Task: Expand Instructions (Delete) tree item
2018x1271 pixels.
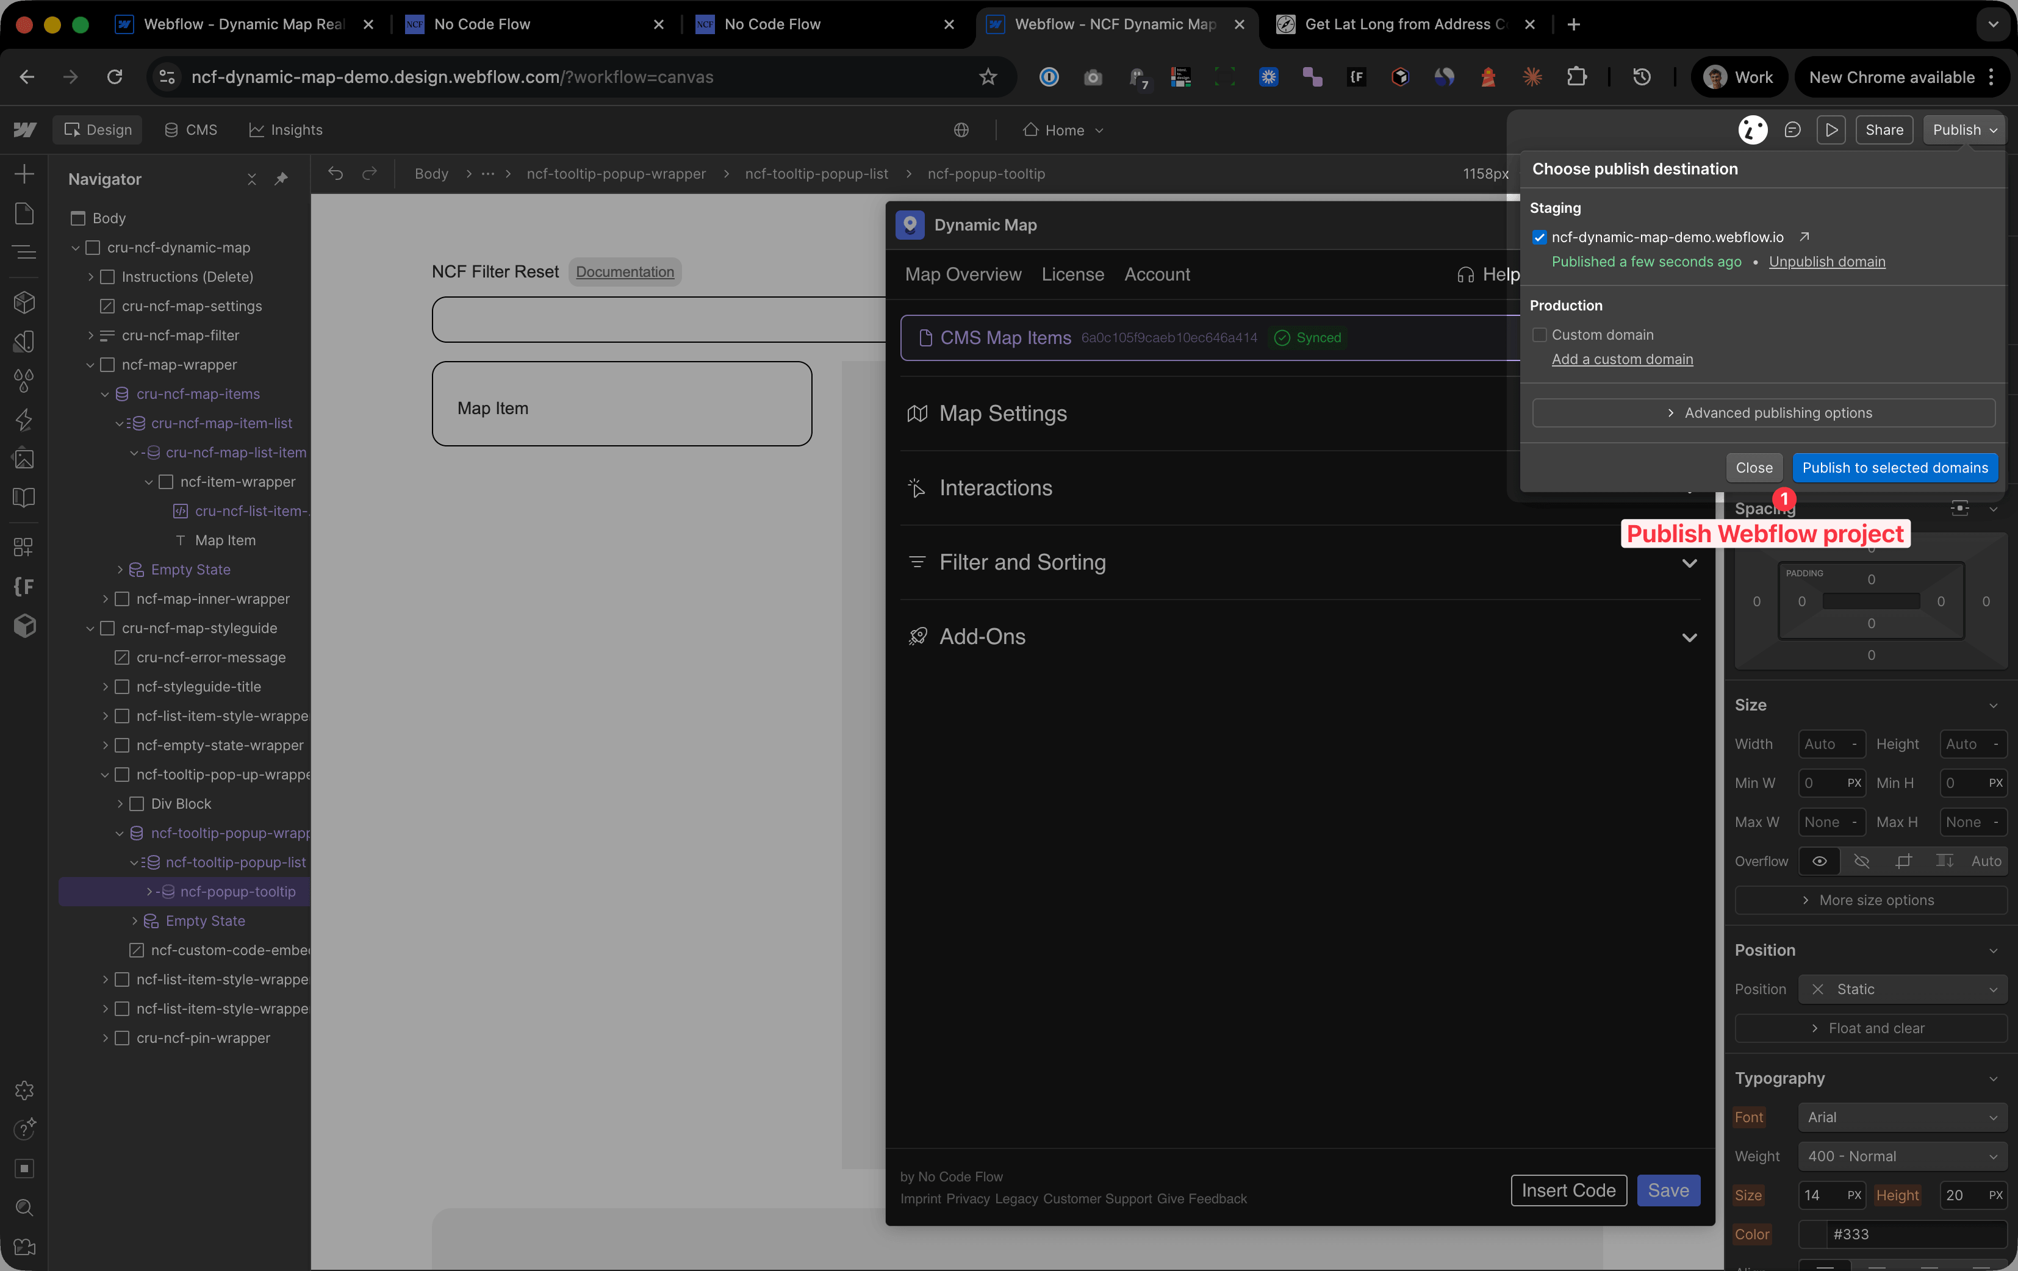Action: coord(90,276)
